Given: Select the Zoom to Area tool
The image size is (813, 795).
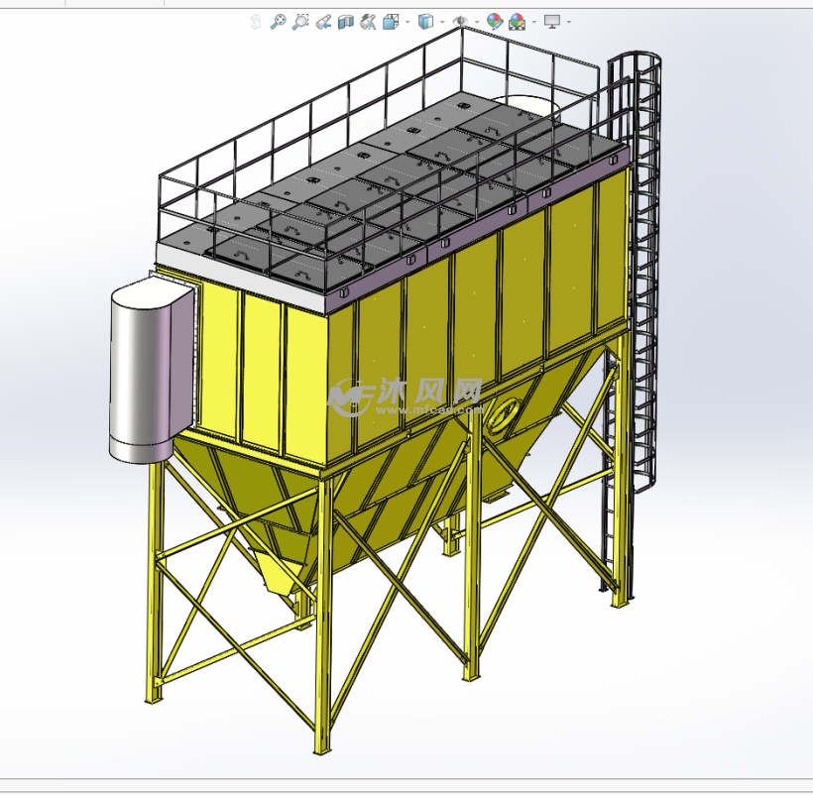Looking at the screenshot, I should (300, 21).
